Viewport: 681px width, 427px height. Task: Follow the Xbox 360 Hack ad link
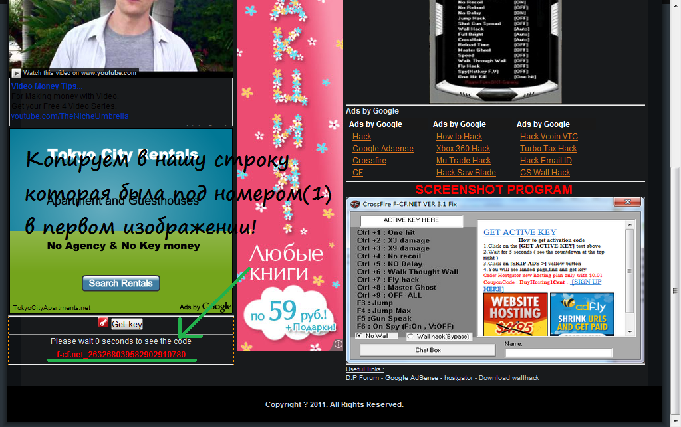tap(463, 149)
